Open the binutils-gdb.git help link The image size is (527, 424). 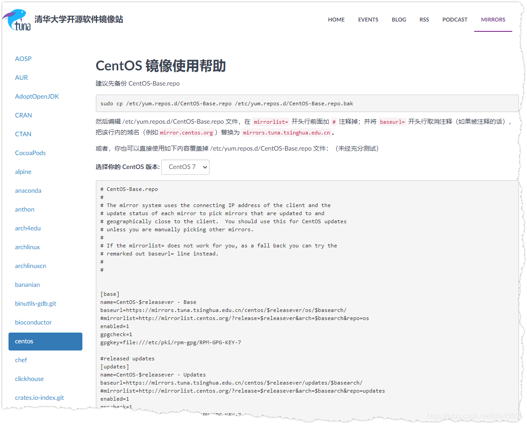(x=35, y=303)
